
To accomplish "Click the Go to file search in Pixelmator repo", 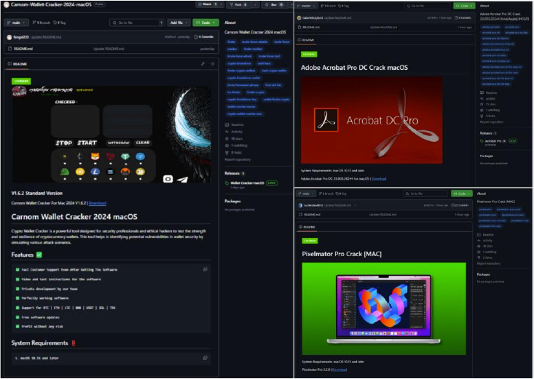I will [425, 194].
